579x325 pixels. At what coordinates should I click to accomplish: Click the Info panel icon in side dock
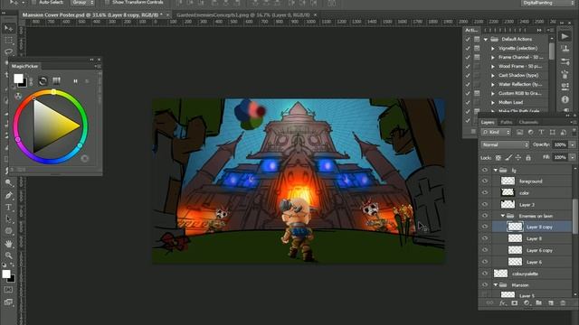click(565, 99)
